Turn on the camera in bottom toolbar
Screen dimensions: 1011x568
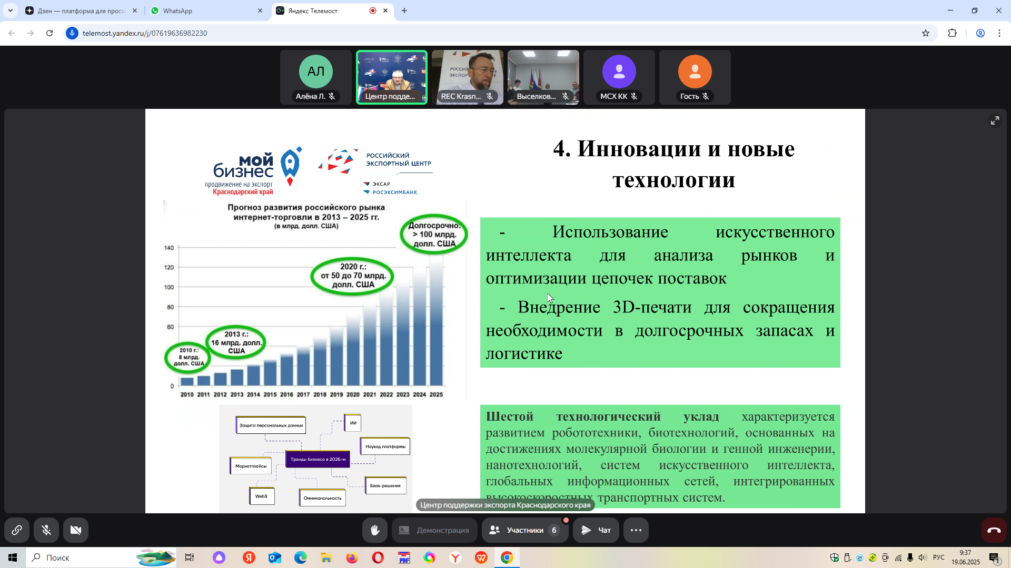[x=76, y=530]
